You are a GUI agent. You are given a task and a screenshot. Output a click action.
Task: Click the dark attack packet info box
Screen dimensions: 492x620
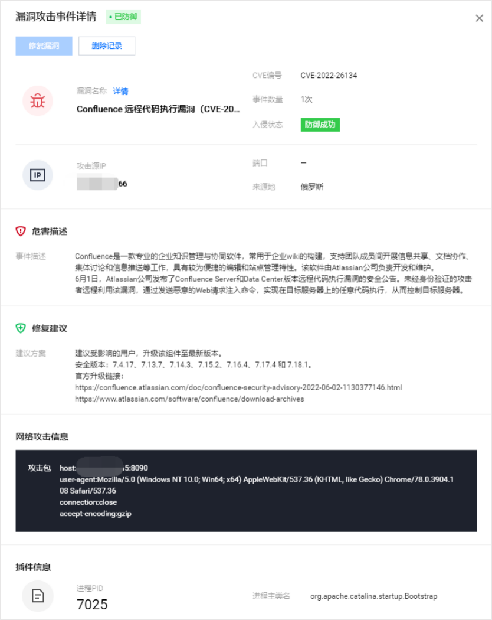tap(246, 491)
